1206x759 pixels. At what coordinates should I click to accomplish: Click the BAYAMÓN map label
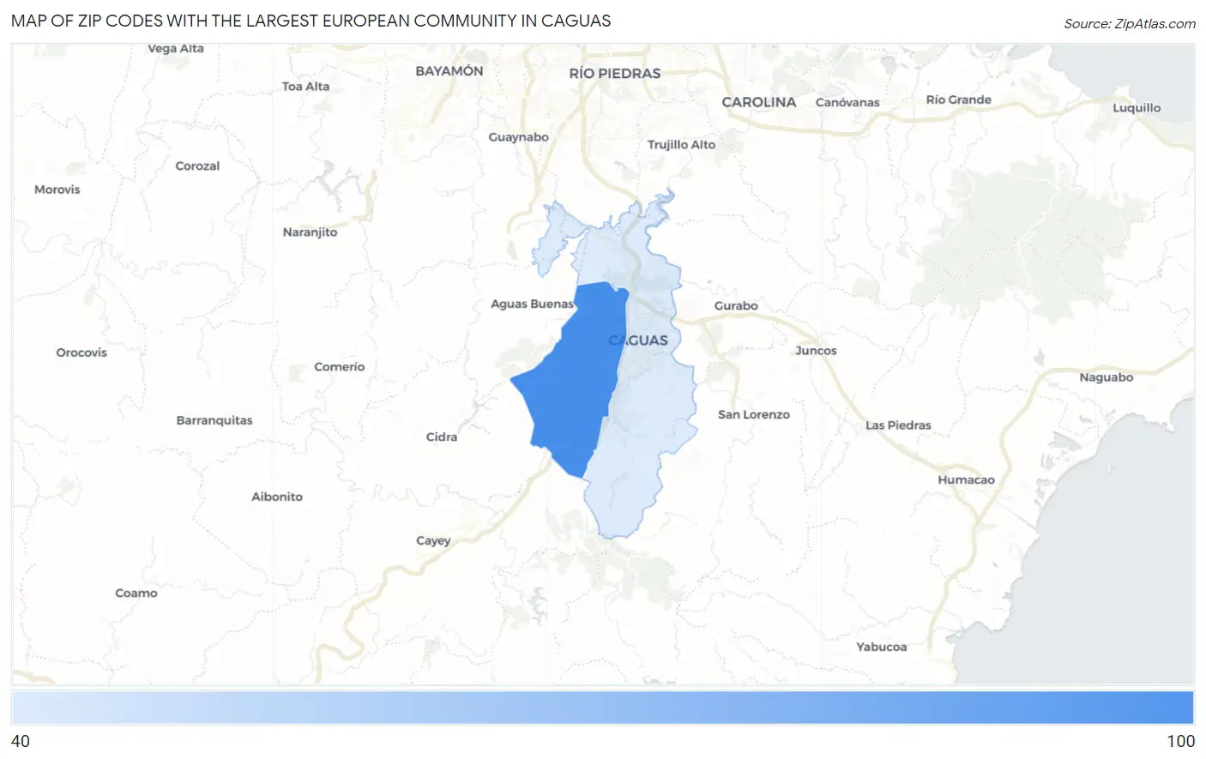click(449, 71)
